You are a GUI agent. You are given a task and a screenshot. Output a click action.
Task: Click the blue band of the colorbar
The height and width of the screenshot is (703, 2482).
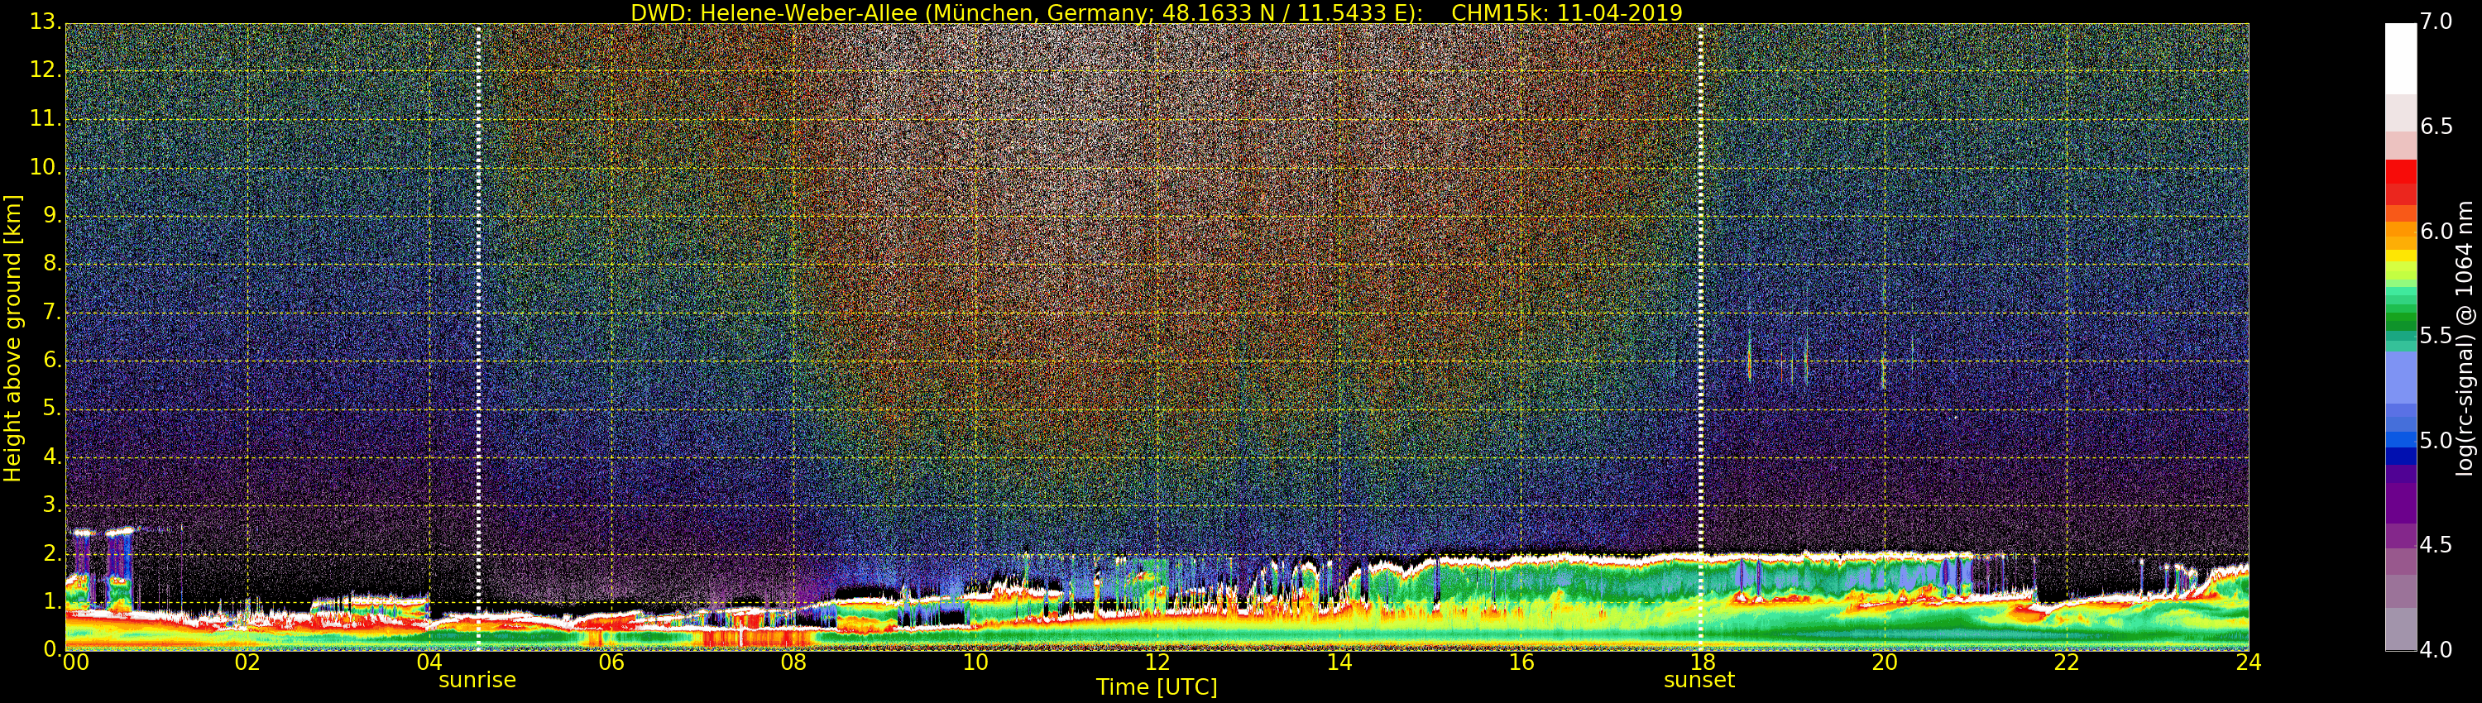[2400, 438]
